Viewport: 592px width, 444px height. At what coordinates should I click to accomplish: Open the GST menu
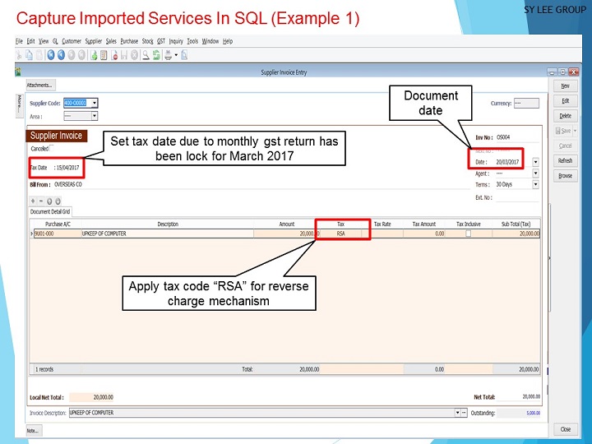pyautogui.click(x=161, y=41)
